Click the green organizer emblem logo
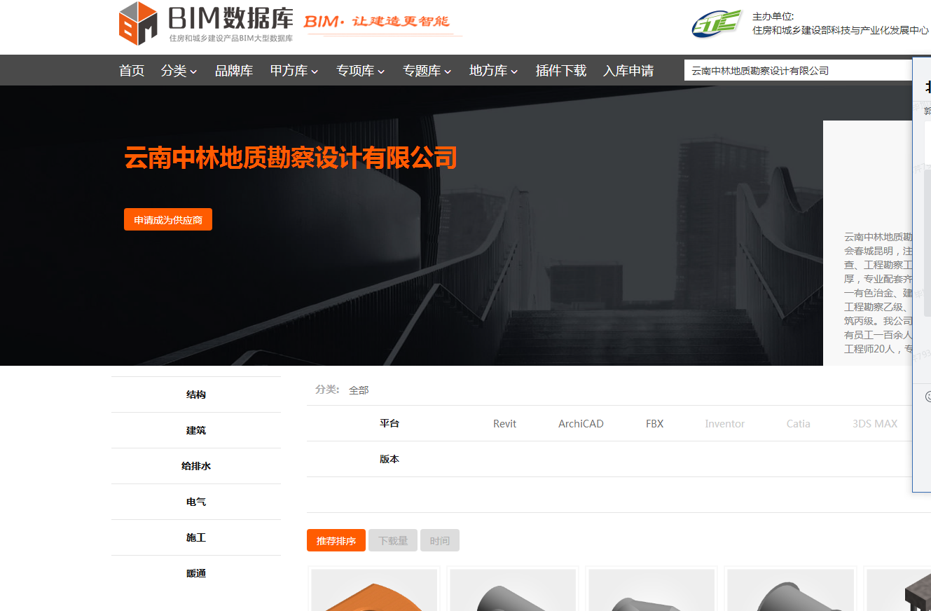Screen dimensions: 931x611 coord(717,25)
